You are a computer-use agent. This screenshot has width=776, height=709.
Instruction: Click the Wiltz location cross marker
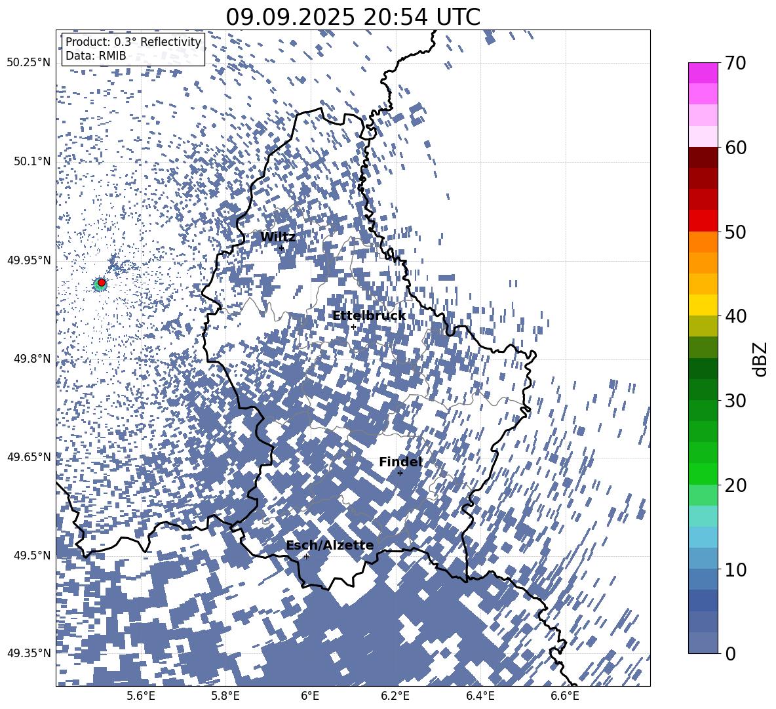coord(281,248)
